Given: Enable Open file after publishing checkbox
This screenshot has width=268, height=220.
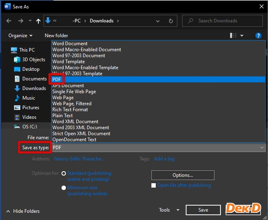Looking at the screenshot, I should [x=154, y=186].
